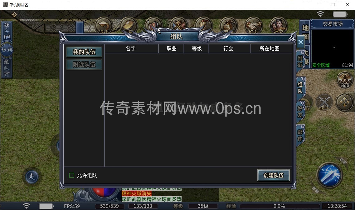The image size is (355, 210).
Task: Enable the 允许组队 checkbox
Action: coord(72,175)
